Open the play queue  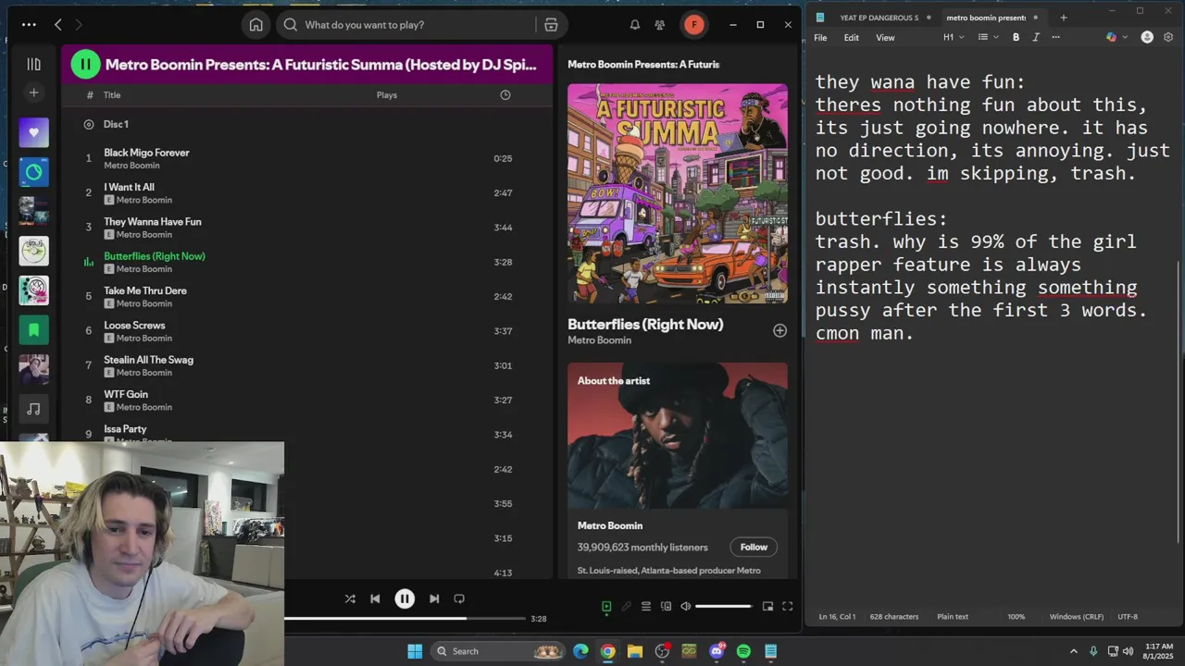[x=646, y=607]
